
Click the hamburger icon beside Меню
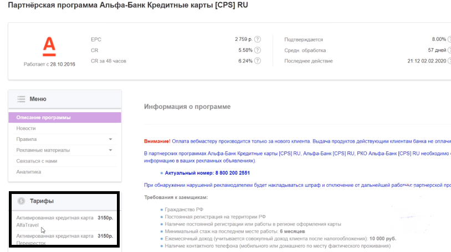[21, 99]
